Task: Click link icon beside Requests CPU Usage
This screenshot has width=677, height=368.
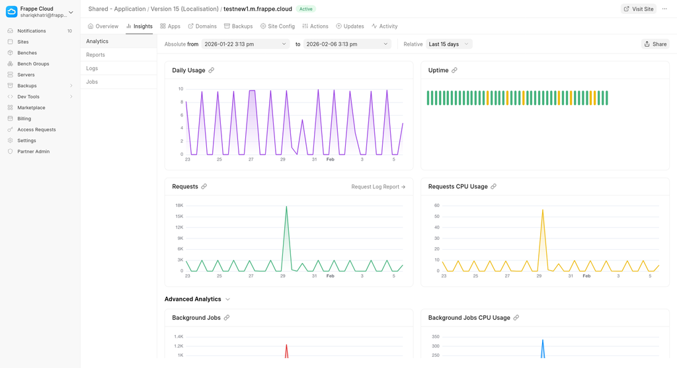Action: point(494,187)
